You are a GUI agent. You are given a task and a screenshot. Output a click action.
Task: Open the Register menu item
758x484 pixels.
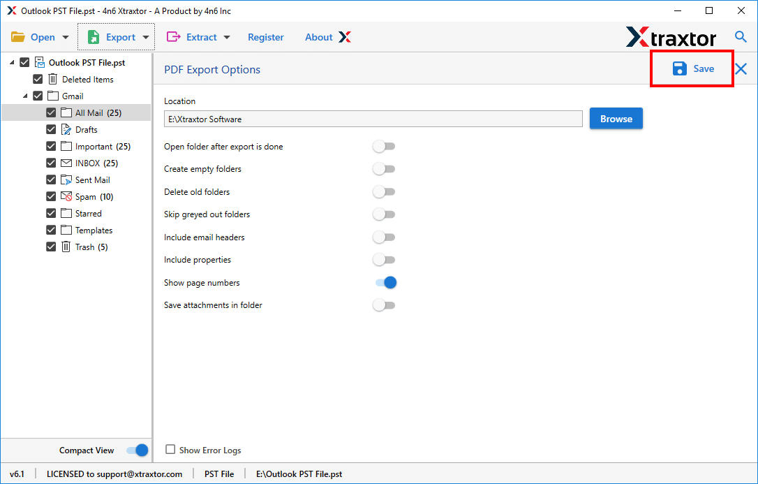pos(266,37)
